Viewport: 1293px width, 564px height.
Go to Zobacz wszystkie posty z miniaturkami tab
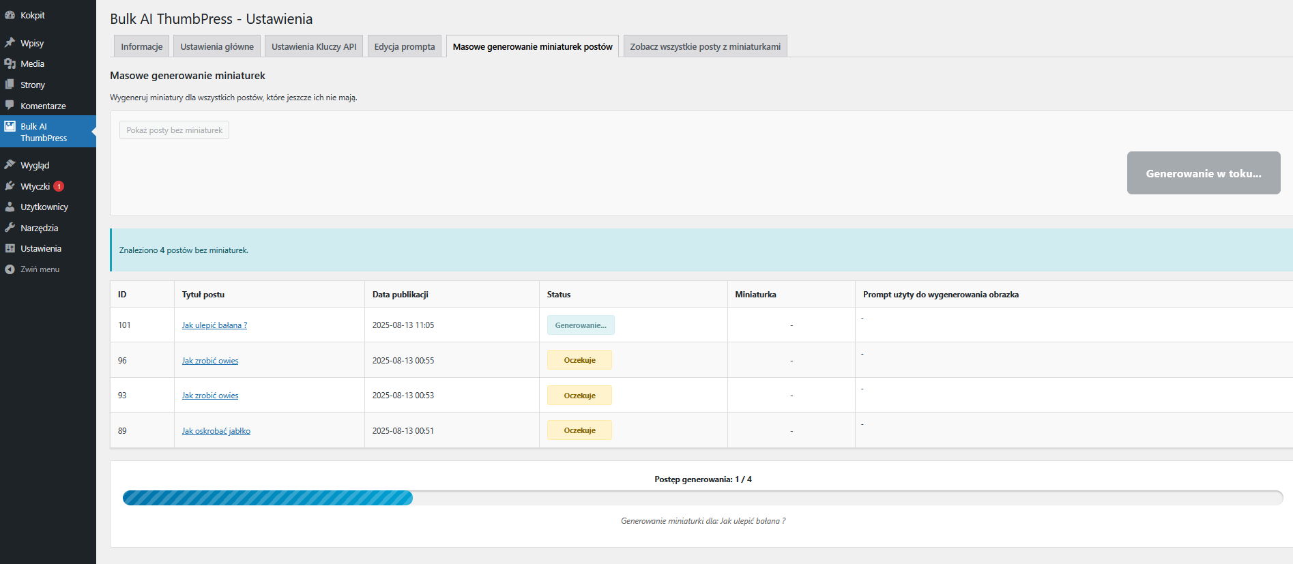click(705, 46)
